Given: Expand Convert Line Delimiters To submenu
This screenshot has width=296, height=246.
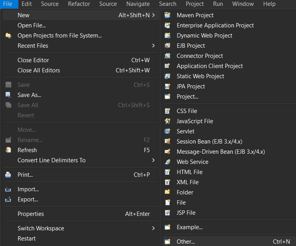Looking at the screenshot, I should (153, 160).
